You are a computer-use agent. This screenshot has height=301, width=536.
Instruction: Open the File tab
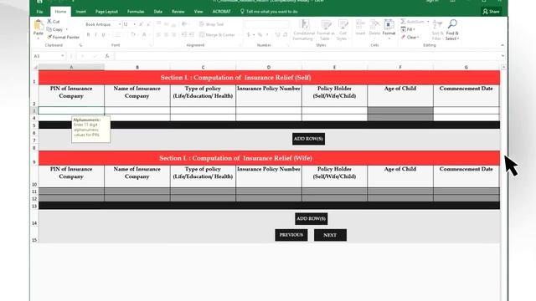tap(39, 12)
